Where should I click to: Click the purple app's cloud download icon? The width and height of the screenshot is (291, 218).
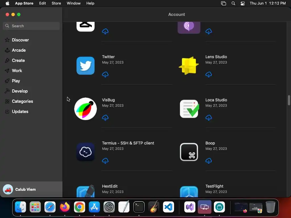click(209, 32)
